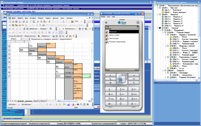The height and width of the screenshot is (126, 201).
Task: Click the Cut scissors icon in Excel
Action: [38, 22]
